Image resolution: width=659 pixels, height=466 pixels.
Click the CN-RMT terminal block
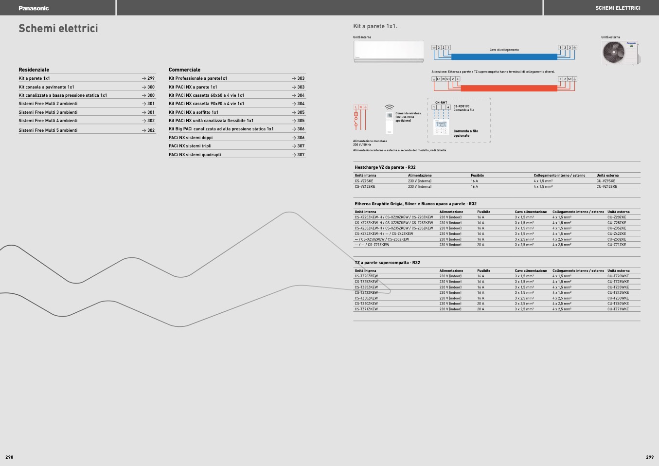point(441,107)
